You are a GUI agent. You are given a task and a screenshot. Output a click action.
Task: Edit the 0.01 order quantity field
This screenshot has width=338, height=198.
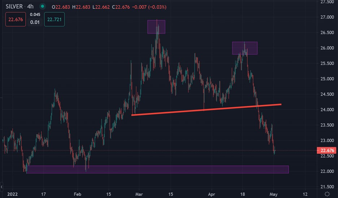point(35,22)
